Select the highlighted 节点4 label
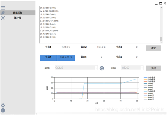The height and width of the screenshot is (115, 167). (48, 58)
